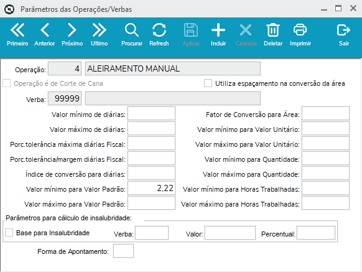Focus Valor máximo para Valor Padrão field
Viewport: 362px width, 272px height.
click(x=151, y=203)
